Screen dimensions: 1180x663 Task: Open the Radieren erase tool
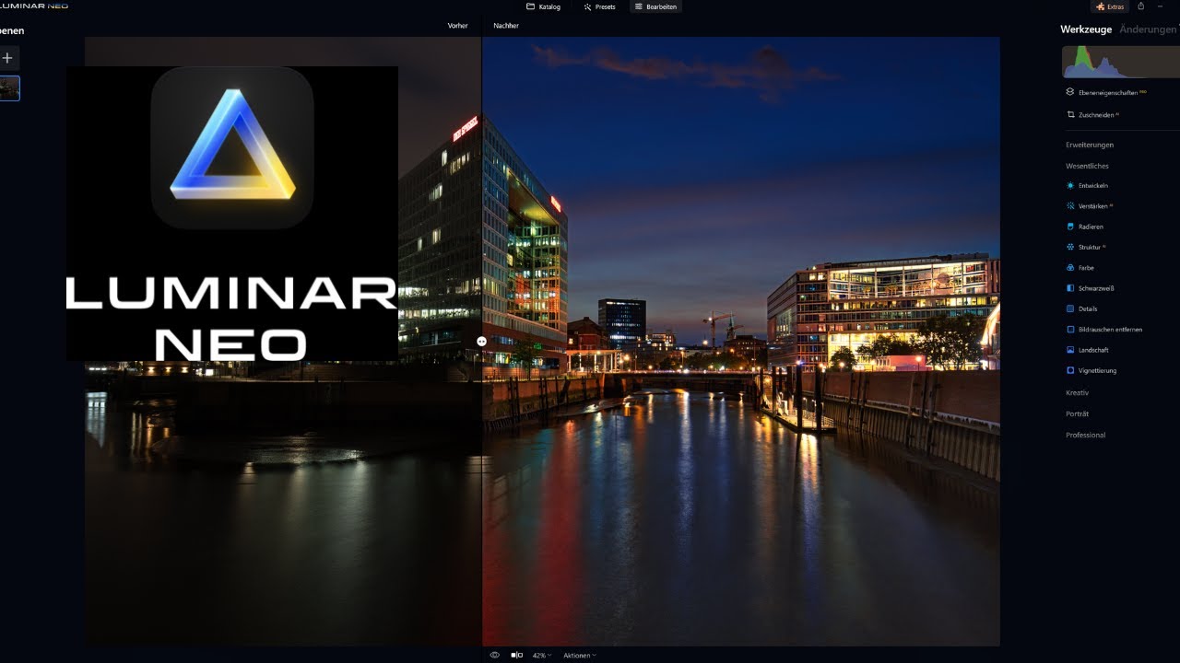tap(1084, 227)
